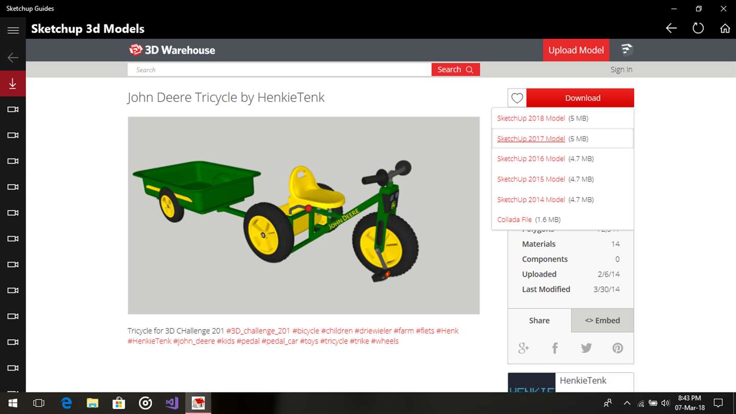The width and height of the screenshot is (736, 414).
Task: Open HenkieTenk author profile card
Action: point(571,382)
